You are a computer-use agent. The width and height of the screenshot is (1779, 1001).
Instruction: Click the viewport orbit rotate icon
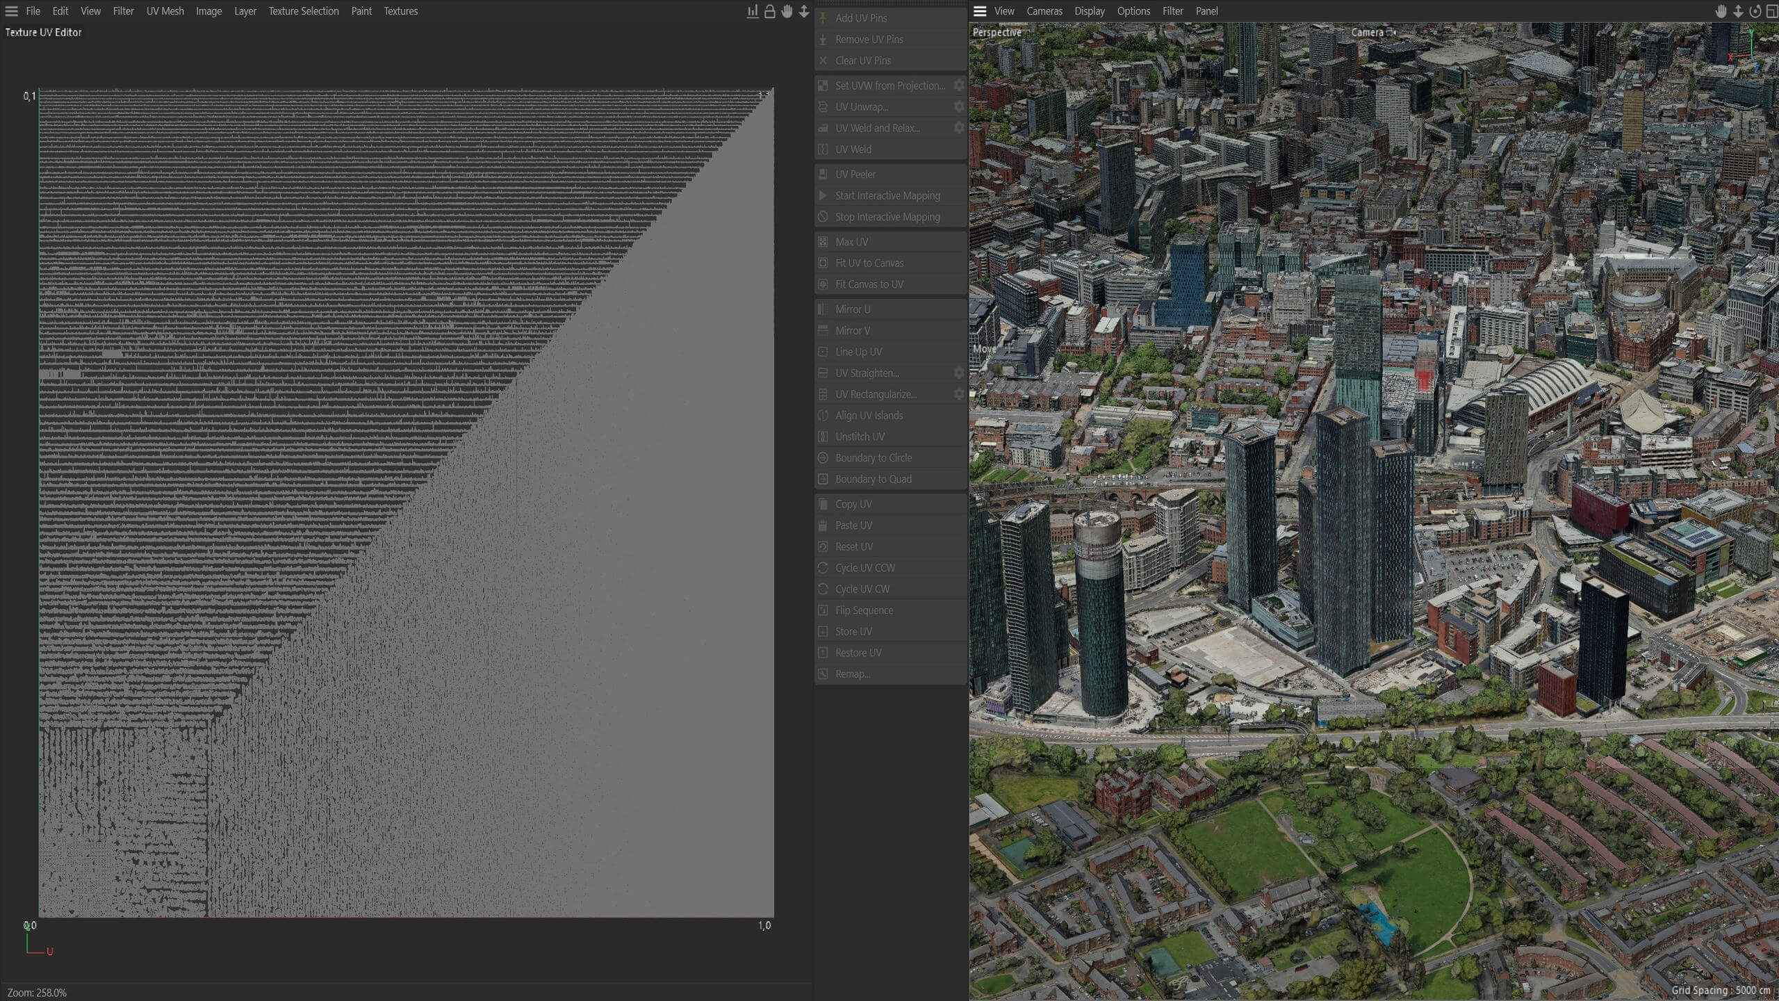(1755, 11)
